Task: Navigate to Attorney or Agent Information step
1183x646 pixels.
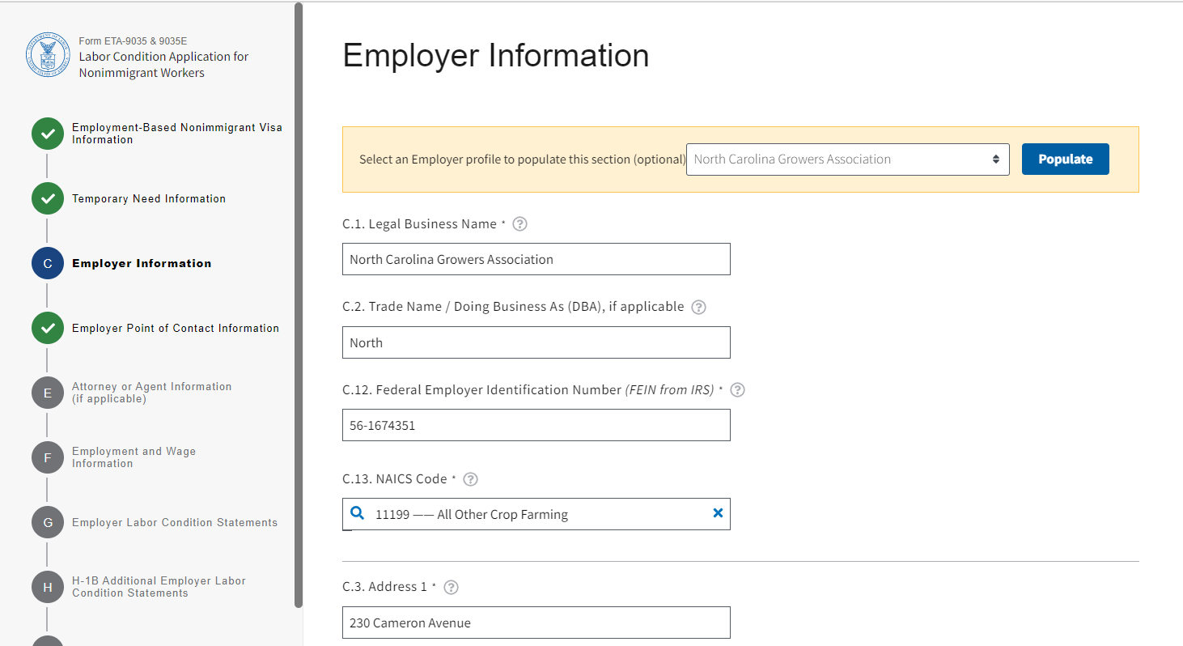Action: click(151, 393)
